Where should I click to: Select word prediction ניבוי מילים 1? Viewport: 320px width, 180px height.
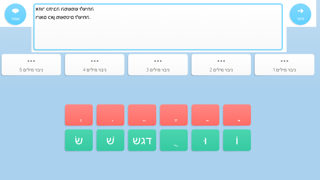(x=284, y=65)
